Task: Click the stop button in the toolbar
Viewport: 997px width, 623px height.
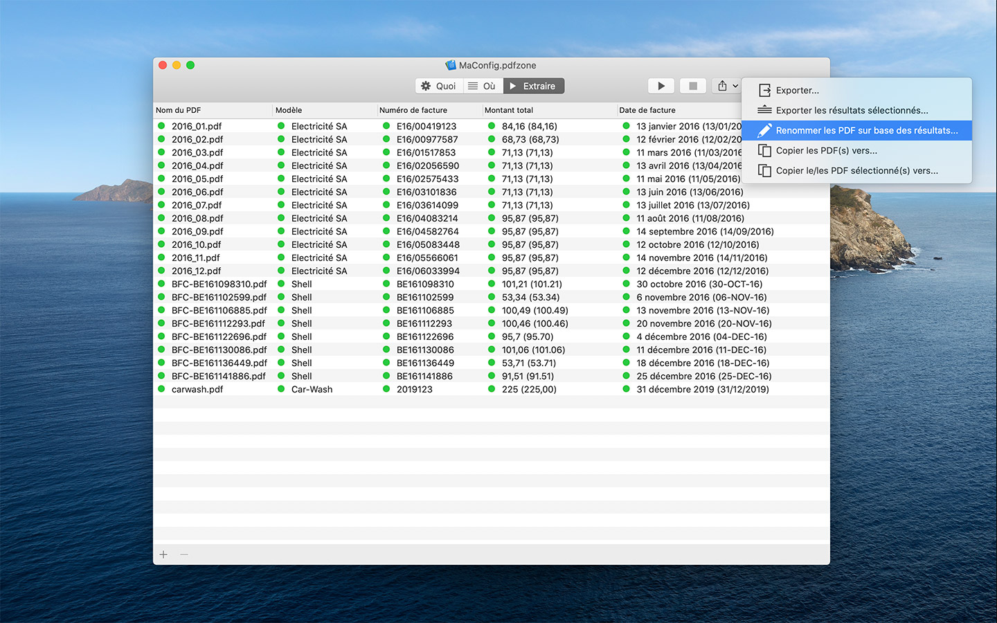Action: click(692, 86)
